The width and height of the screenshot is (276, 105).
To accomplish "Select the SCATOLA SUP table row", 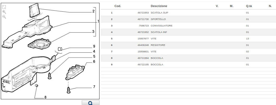I will [188, 13].
